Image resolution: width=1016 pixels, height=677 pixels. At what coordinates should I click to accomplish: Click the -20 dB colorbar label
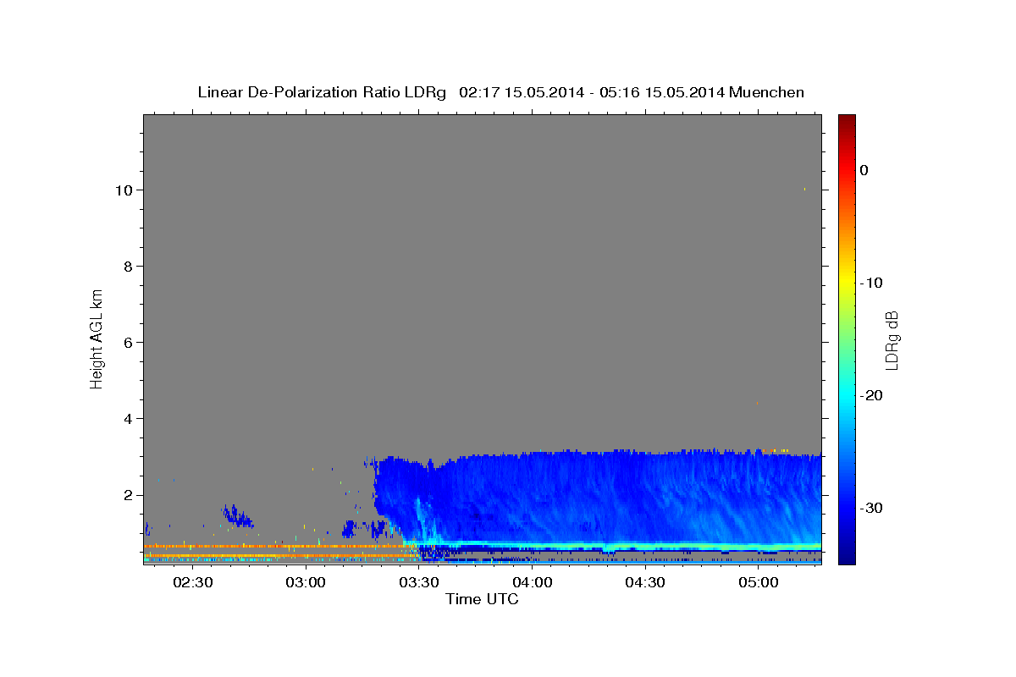[x=872, y=395]
